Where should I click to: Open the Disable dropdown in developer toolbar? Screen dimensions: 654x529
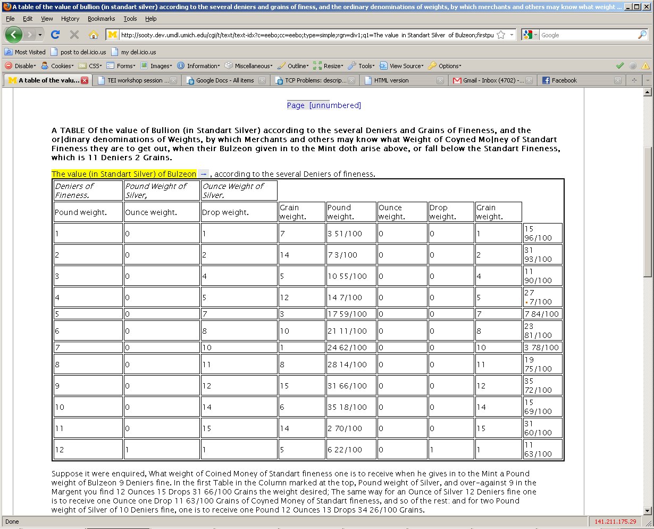point(20,65)
